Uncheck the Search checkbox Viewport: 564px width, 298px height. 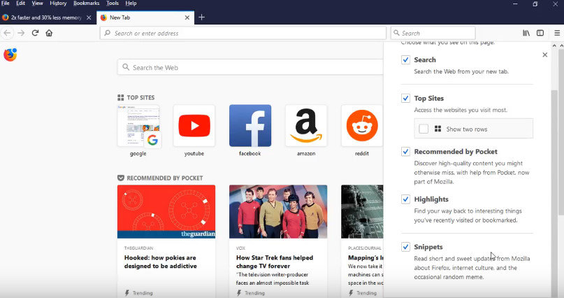[x=405, y=59]
